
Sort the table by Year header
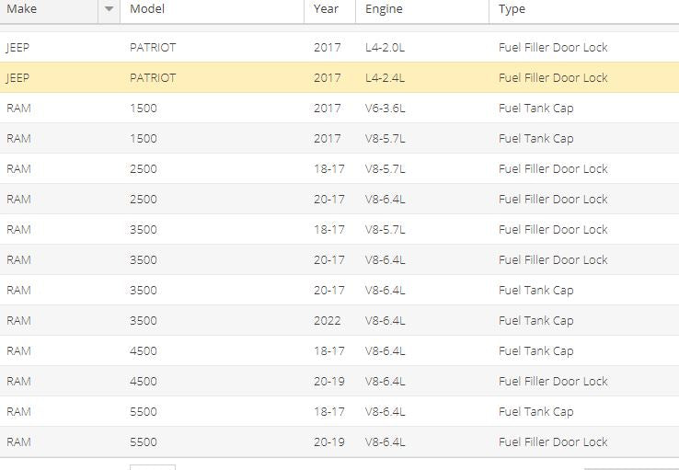coord(326,9)
